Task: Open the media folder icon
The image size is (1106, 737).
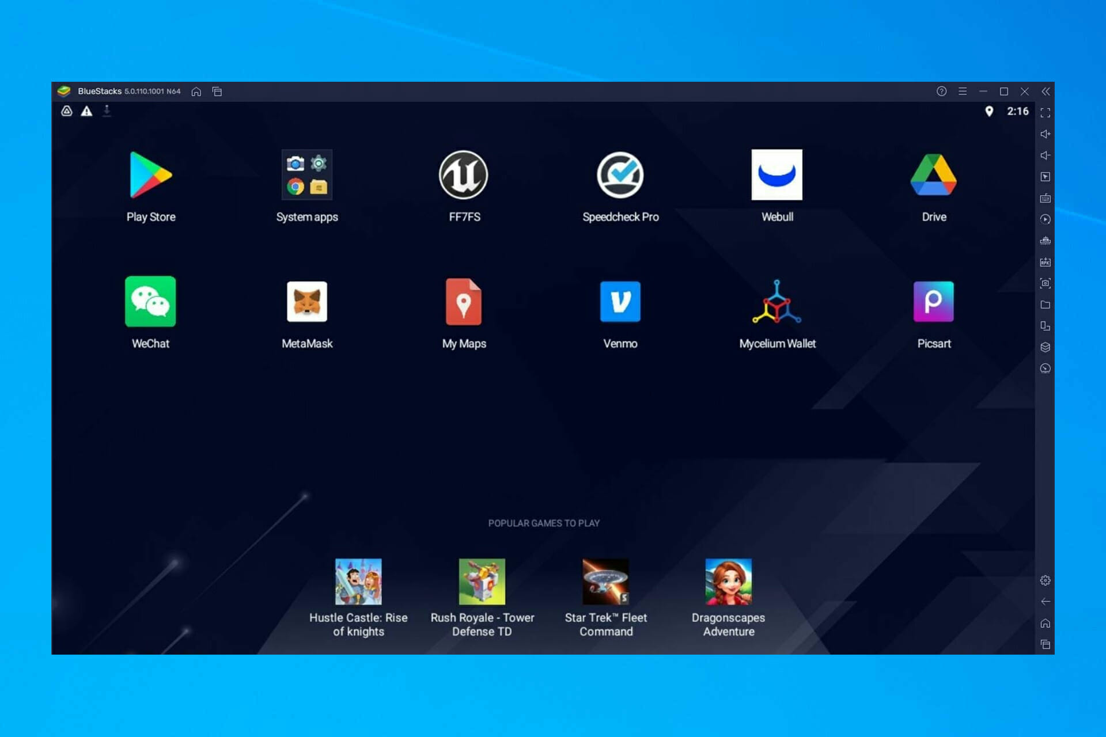Action: tap(1046, 305)
